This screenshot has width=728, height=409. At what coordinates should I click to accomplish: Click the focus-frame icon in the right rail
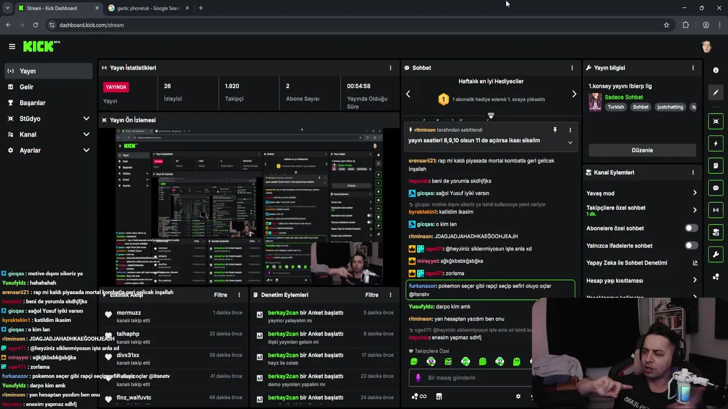715,121
